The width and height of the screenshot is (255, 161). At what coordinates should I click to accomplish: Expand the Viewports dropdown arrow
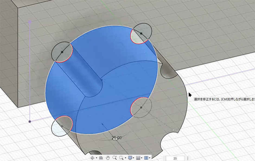tap(149, 158)
